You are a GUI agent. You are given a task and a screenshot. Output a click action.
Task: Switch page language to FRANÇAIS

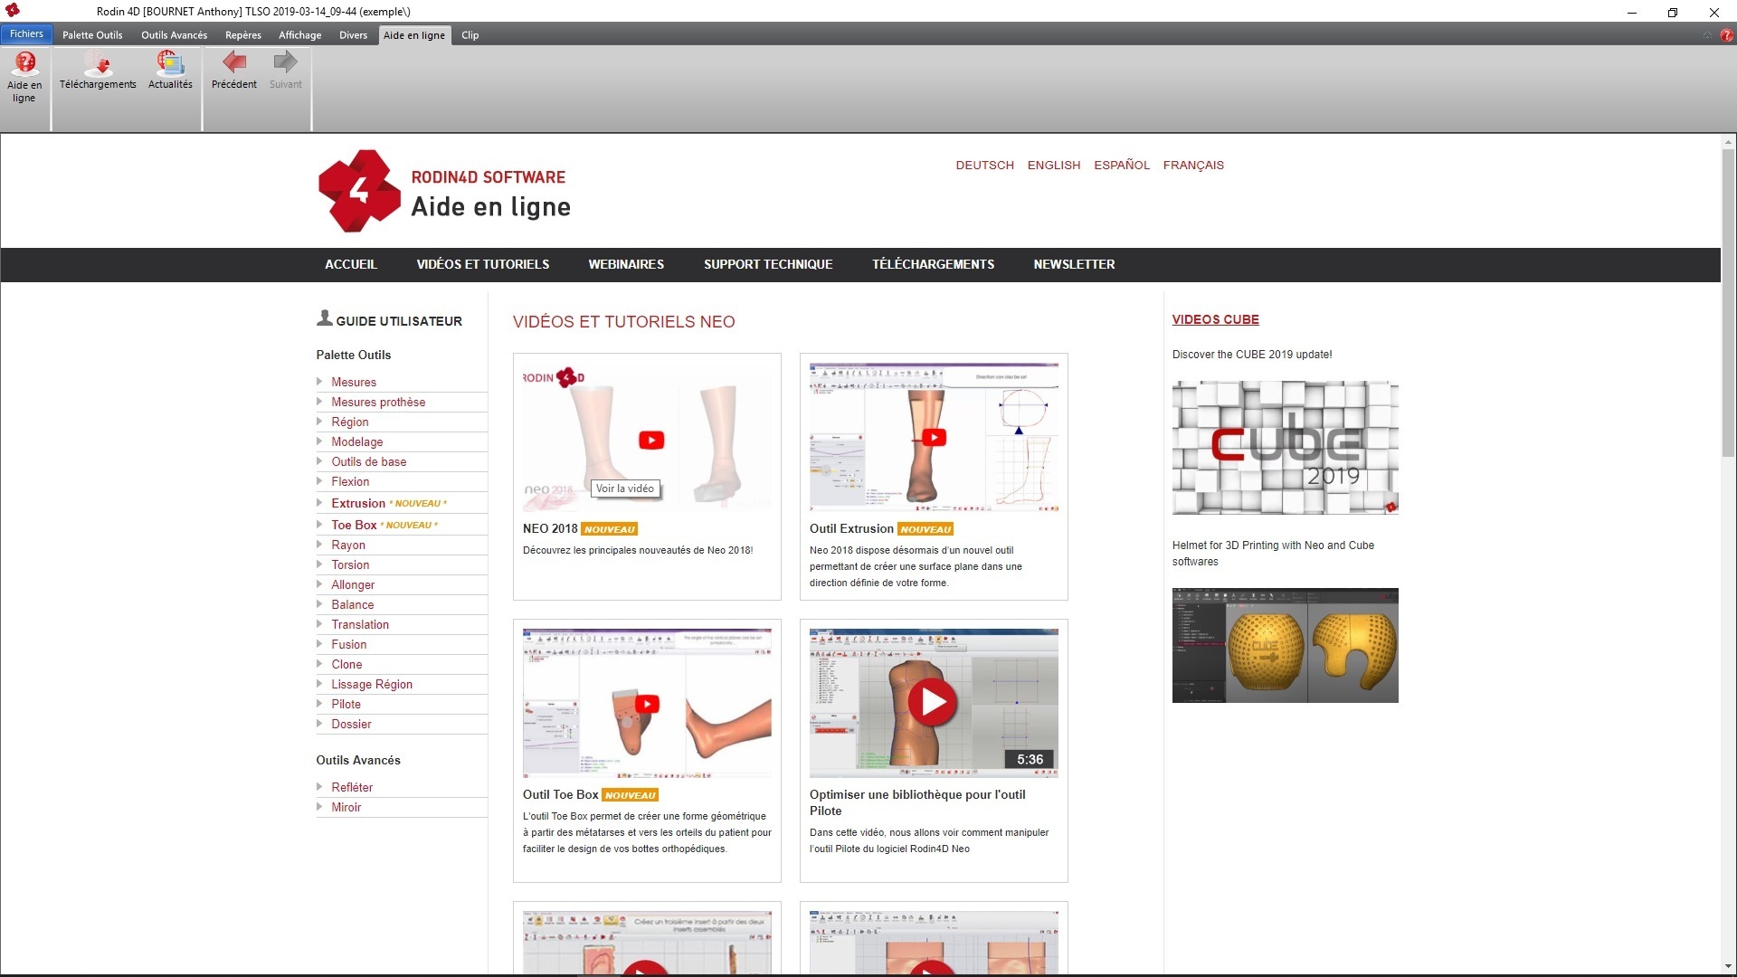click(1193, 165)
